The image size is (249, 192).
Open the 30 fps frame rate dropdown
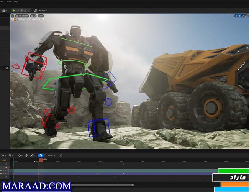click(x=52, y=156)
